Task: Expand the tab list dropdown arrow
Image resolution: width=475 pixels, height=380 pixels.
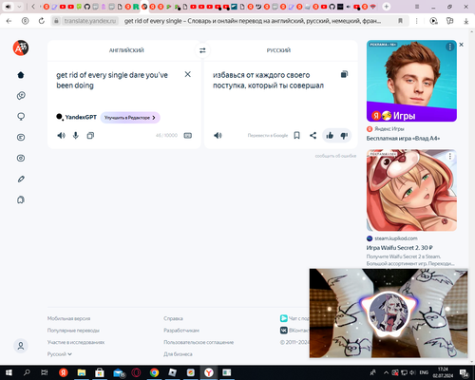Action: pyautogui.click(x=19, y=7)
